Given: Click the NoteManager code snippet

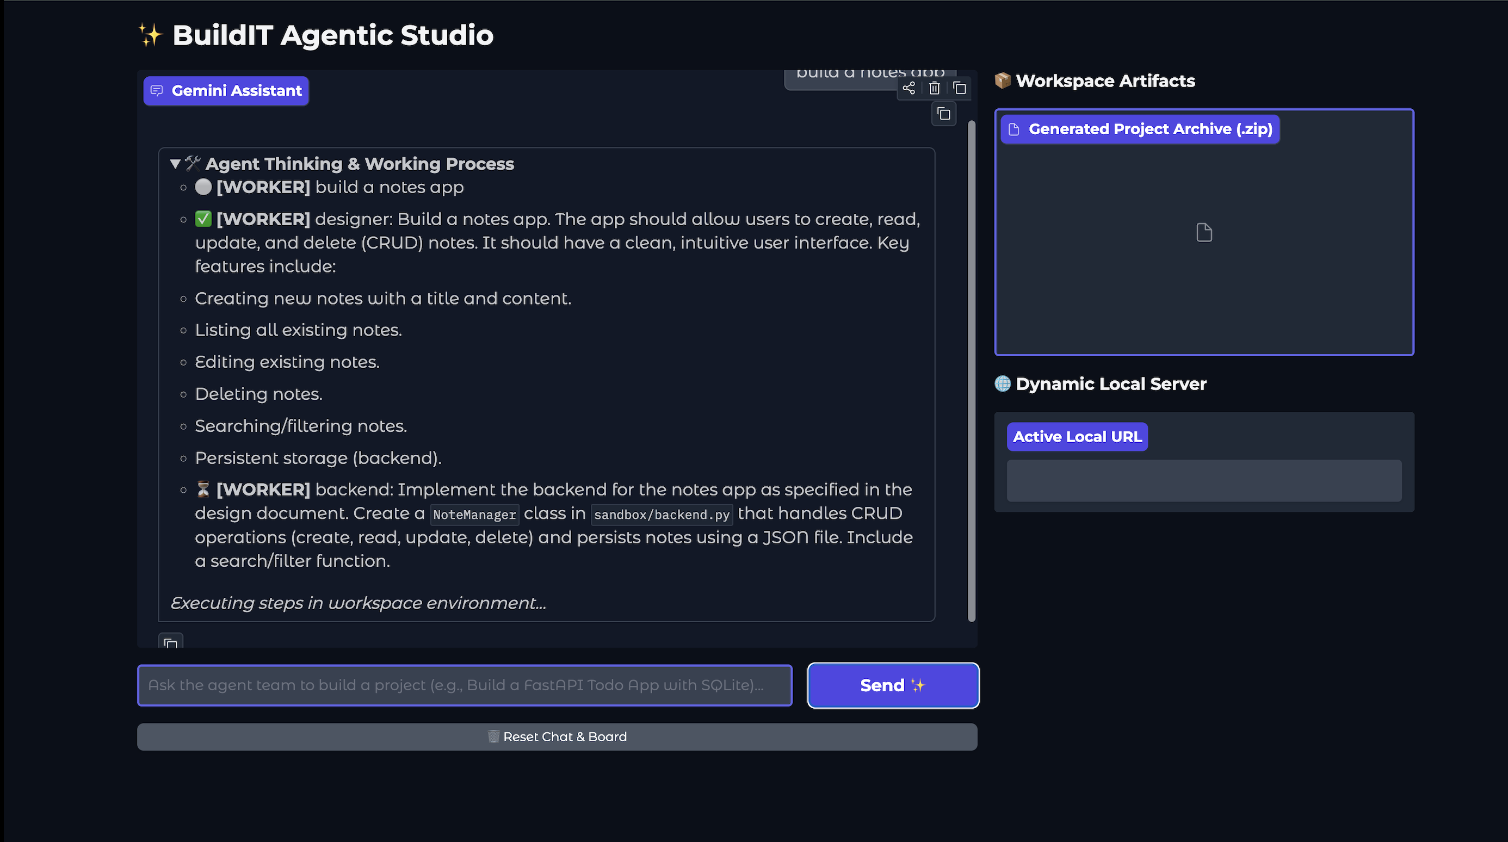Looking at the screenshot, I should click(474, 515).
